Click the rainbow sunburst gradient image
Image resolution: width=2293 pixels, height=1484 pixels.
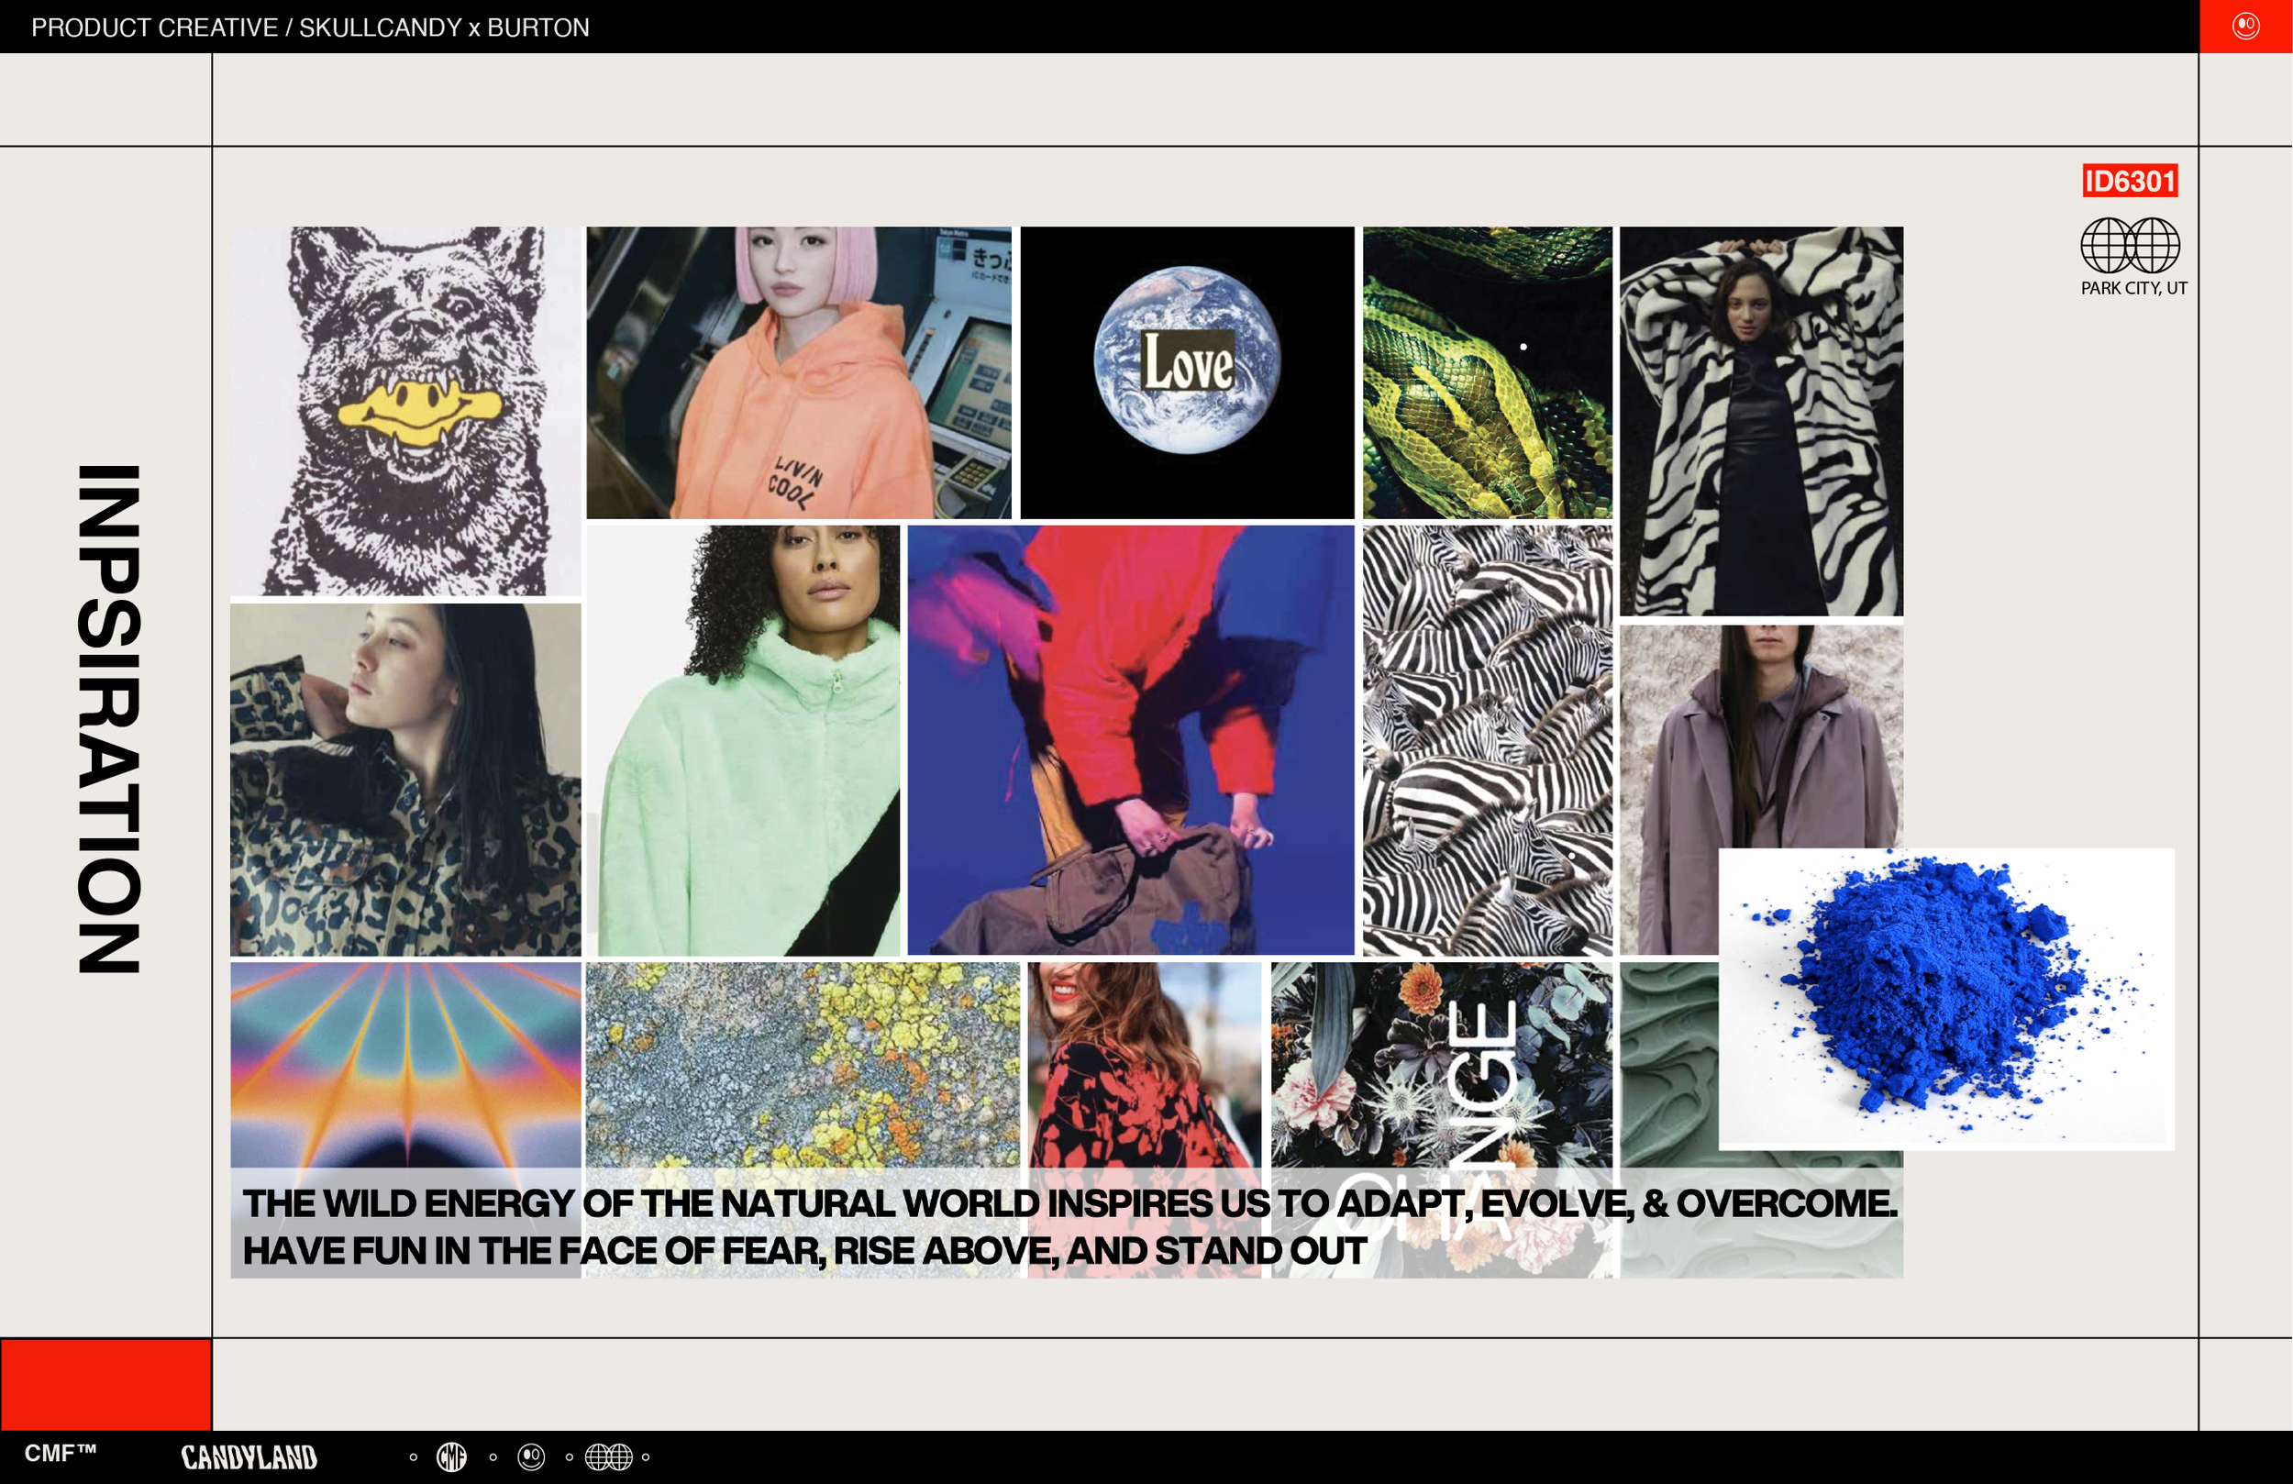point(405,1064)
